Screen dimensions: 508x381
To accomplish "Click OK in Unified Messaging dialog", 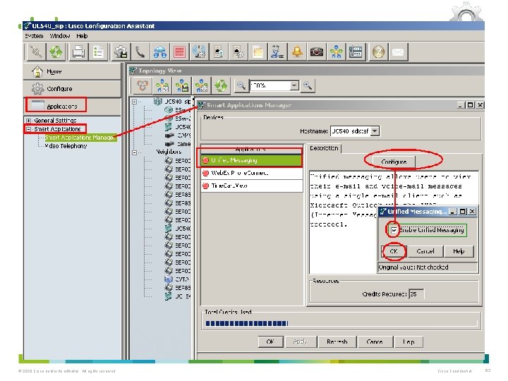I will (394, 251).
